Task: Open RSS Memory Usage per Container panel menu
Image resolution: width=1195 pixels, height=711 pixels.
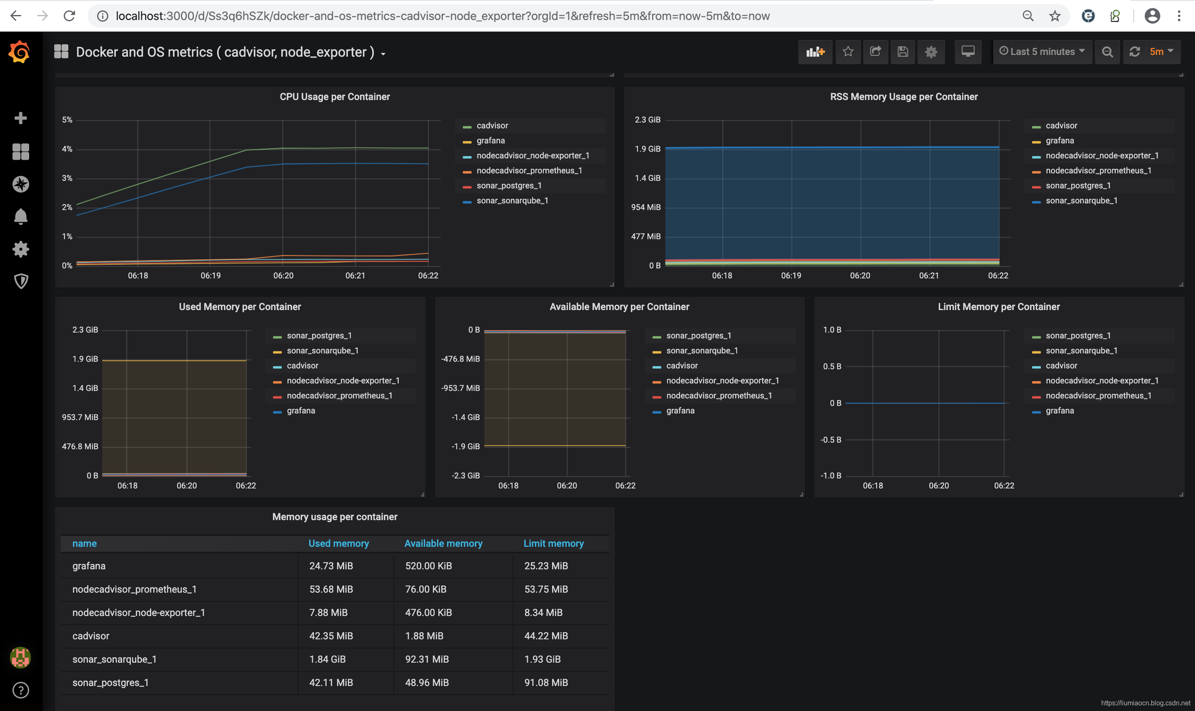Action: [x=904, y=97]
